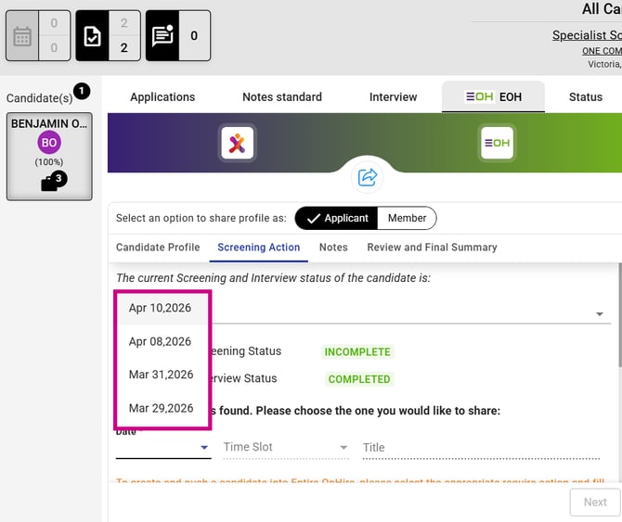Screen dimensions: 622x522
Task: Click the Next button
Action: click(595, 503)
